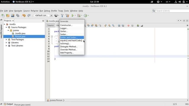Expand the Test Libraries node
Viewport: 189px width, 106px height.
point(6,46)
